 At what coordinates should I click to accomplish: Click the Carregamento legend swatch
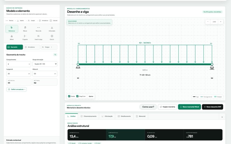point(202,97)
